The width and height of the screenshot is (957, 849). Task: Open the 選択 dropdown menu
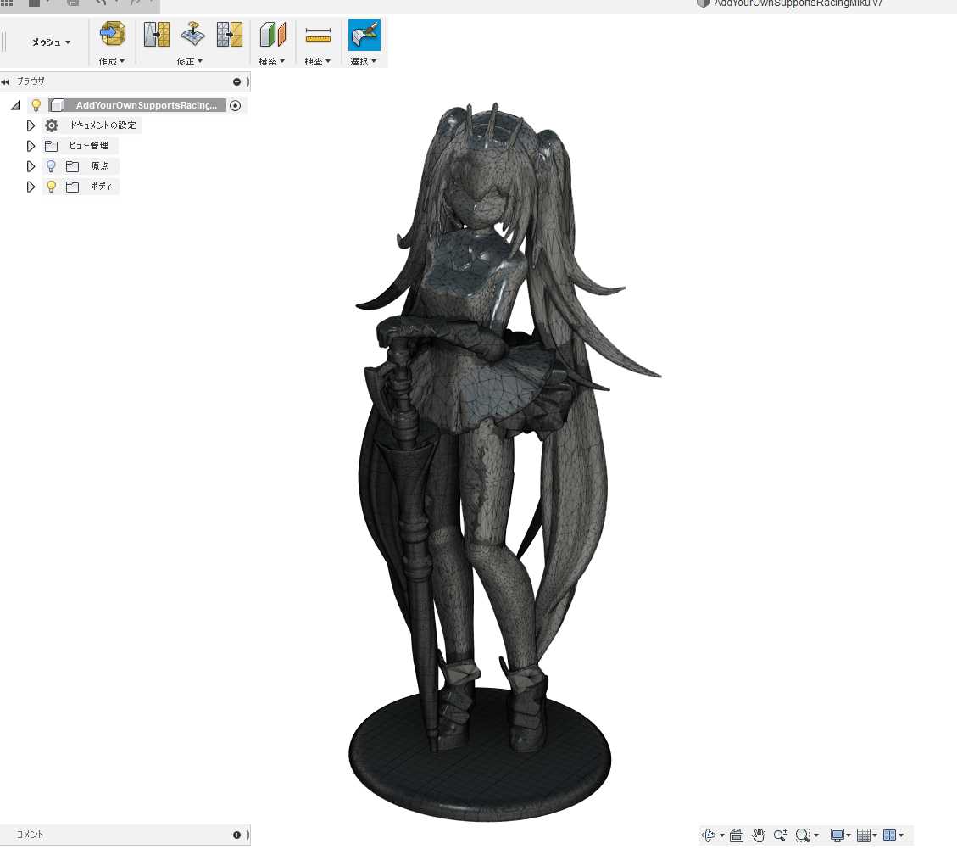click(x=363, y=61)
